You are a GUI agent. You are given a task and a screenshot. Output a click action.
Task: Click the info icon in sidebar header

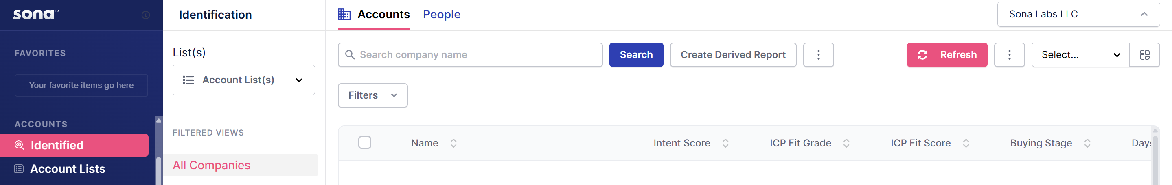click(x=146, y=15)
